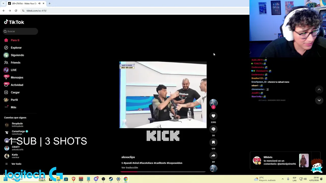326x183 pixels.
Task: Open Chrome tab search dropdown
Action: (3, 3)
